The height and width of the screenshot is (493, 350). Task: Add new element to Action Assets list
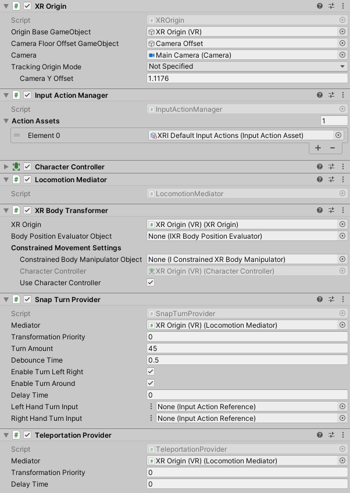[318, 148]
